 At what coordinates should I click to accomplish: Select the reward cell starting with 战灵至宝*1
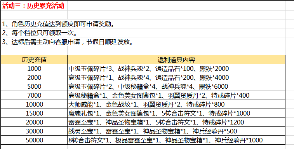[176, 131]
